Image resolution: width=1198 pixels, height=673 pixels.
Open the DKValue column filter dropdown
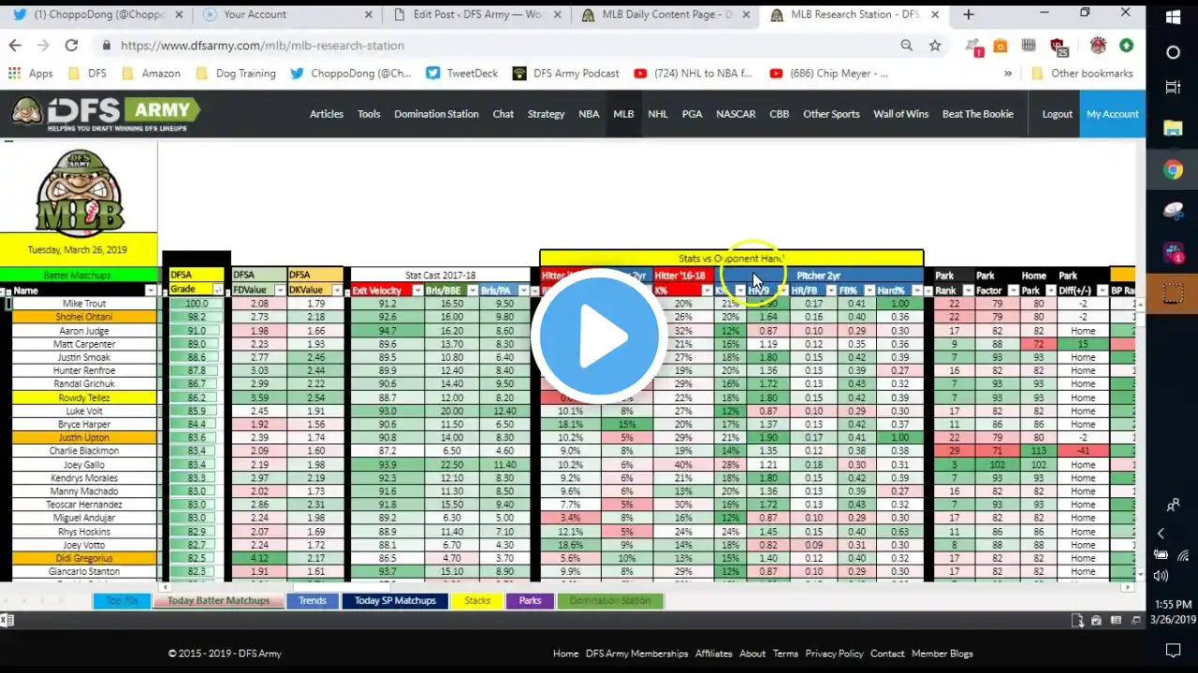336,291
